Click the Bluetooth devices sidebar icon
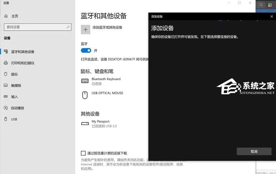Viewport: 276px width, 174px height. [x=6, y=51]
